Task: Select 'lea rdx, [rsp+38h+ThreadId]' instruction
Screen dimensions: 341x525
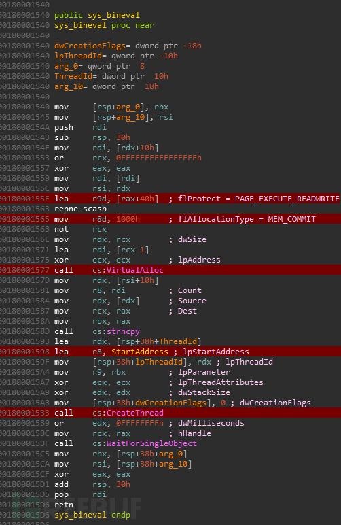Action: pos(128,341)
